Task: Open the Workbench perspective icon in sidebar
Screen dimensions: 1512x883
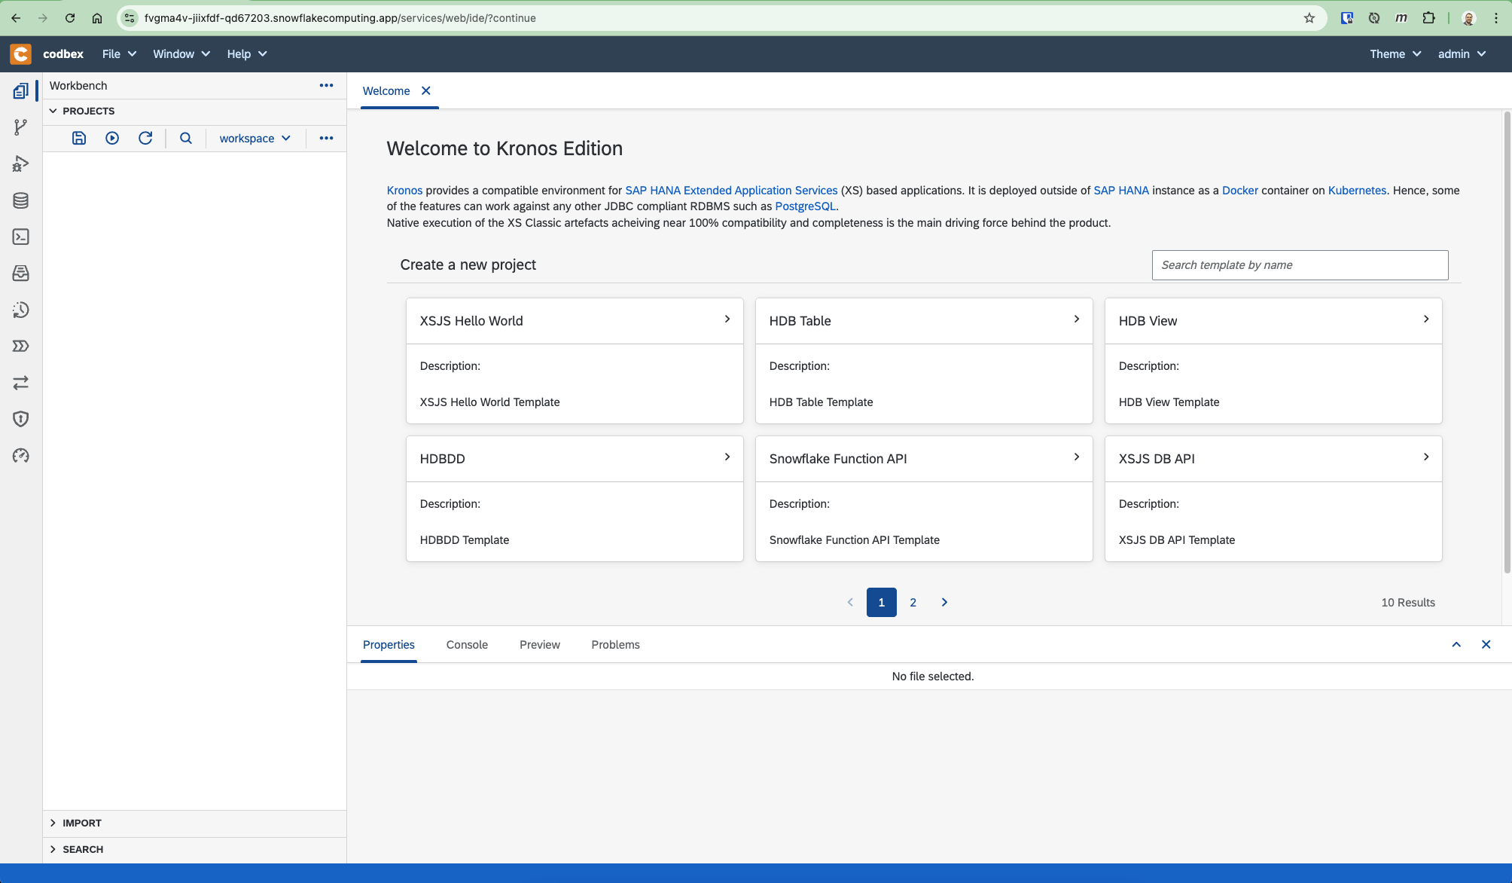Action: [x=21, y=91]
